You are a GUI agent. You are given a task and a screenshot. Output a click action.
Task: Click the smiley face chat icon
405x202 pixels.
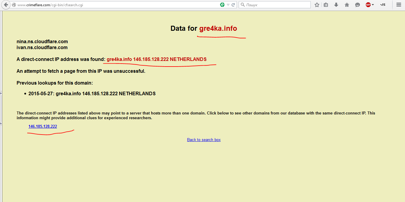point(358,5)
